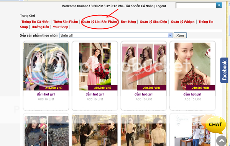The width and height of the screenshot is (230, 146).
Task: Open Quản Lý Widget menu
Action: pos(182,22)
